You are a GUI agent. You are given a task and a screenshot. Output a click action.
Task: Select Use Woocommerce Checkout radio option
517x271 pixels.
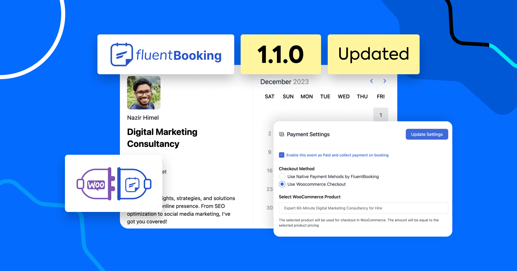(x=282, y=184)
